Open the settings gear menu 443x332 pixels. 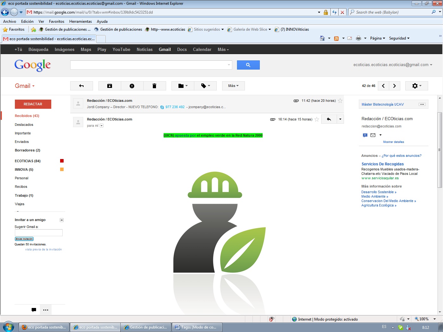pyautogui.click(x=416, y=86)
